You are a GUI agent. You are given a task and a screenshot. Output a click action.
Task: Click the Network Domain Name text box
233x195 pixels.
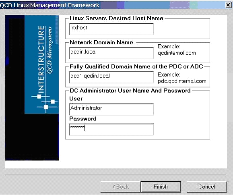[x=111, y=53]
